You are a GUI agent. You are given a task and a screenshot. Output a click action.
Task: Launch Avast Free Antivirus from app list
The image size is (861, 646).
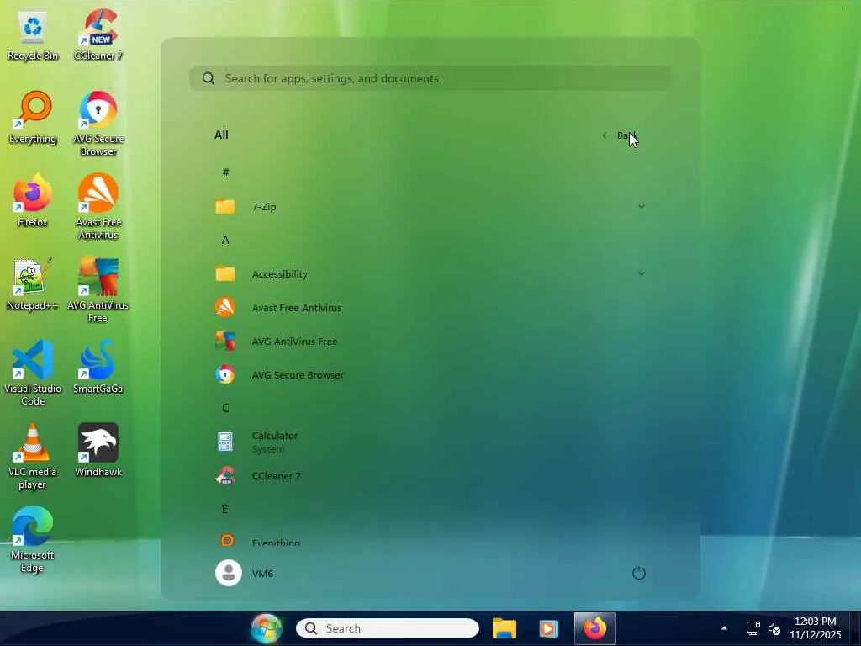[x=430, y=308]
